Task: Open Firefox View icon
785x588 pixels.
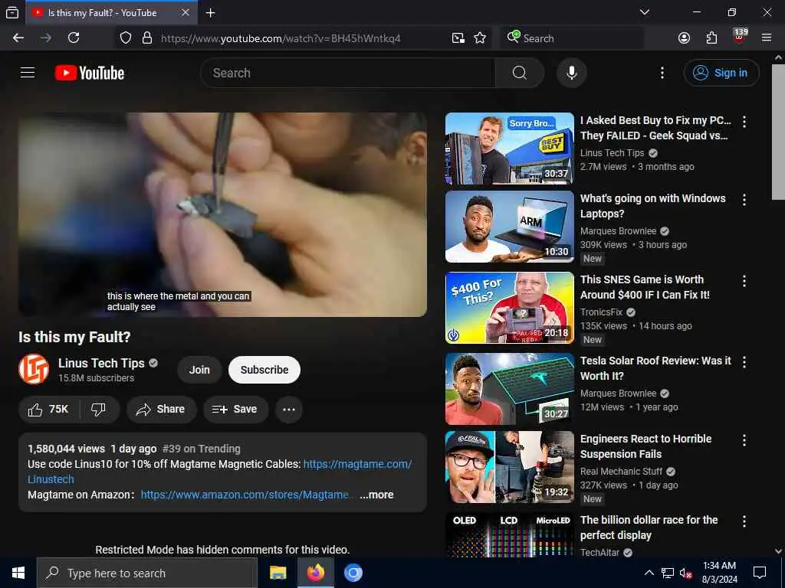Action: point(12,12)
